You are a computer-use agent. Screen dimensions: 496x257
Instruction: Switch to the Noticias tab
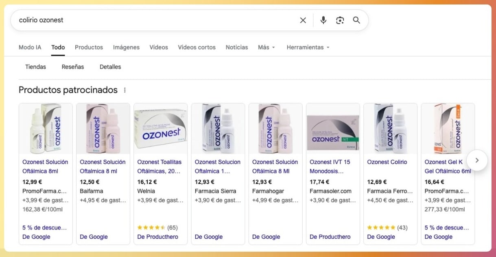click(236, 47)
